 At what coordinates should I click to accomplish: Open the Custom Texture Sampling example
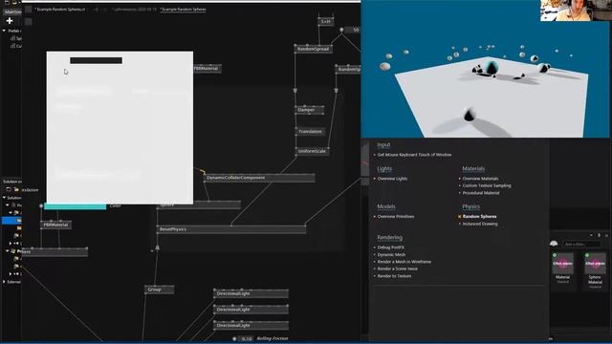point(487,185)
